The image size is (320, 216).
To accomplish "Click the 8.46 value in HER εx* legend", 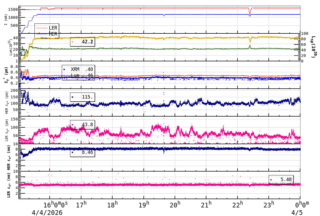I will [87, 152].
